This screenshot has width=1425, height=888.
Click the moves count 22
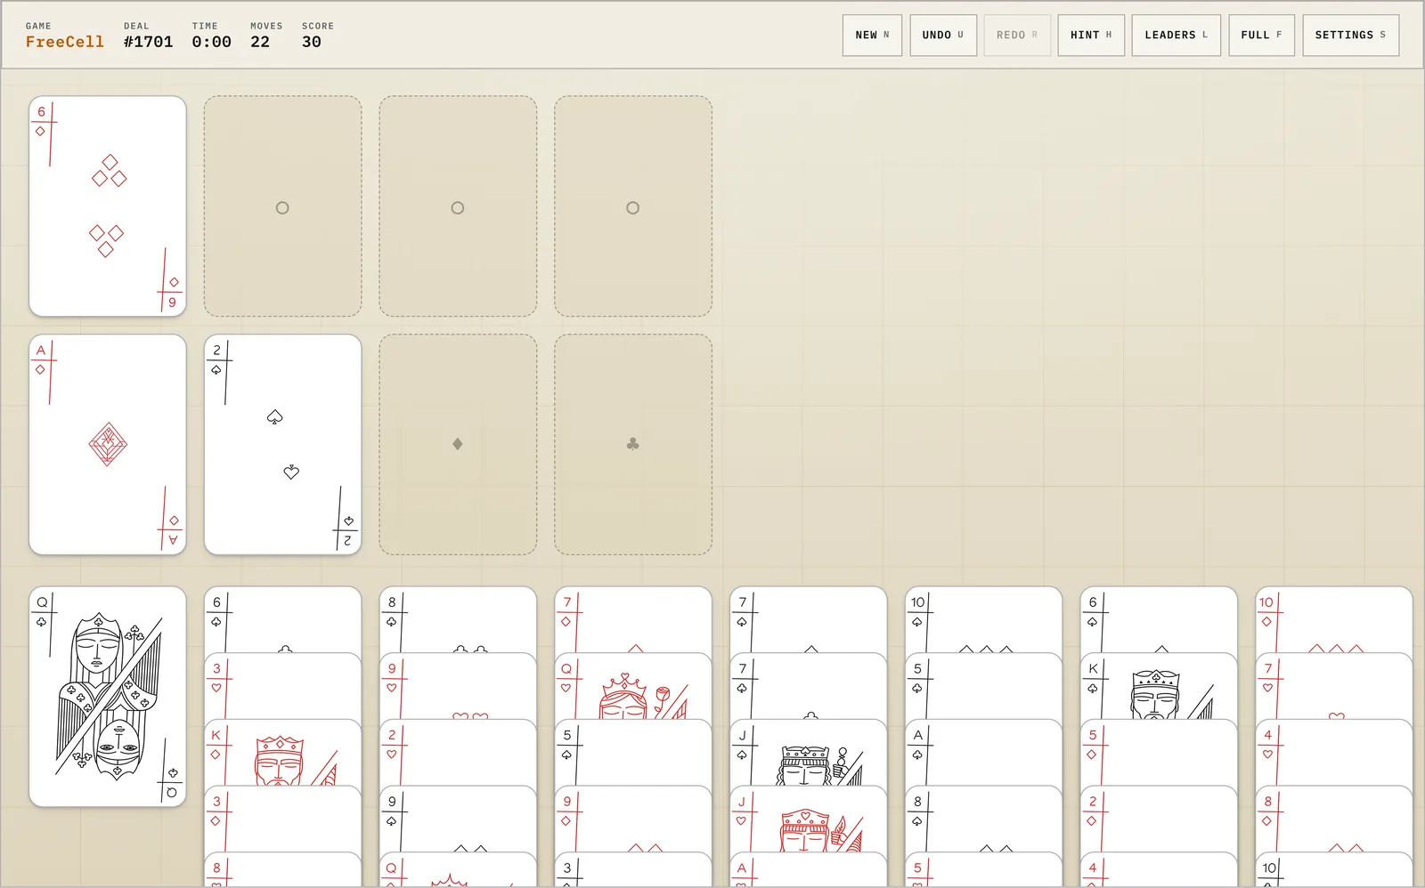(260, 42)
